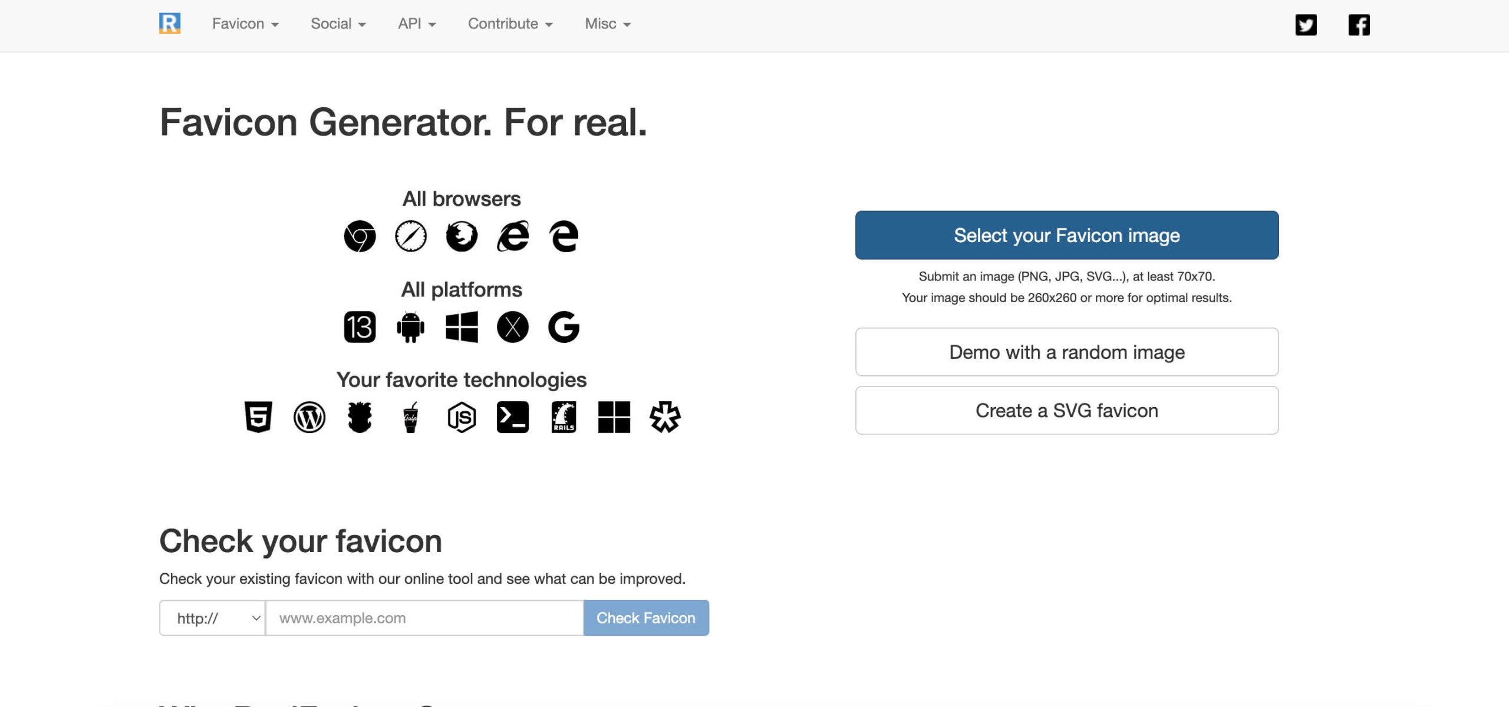Click the Node.js hexagon icon
Image resolution: width=1509 pixels, height=707 pixels.
coord(462,417)
